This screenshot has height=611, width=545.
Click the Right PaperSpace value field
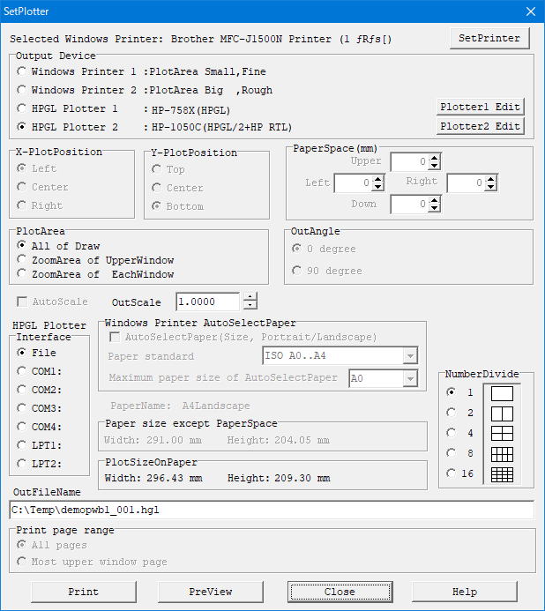466,183
